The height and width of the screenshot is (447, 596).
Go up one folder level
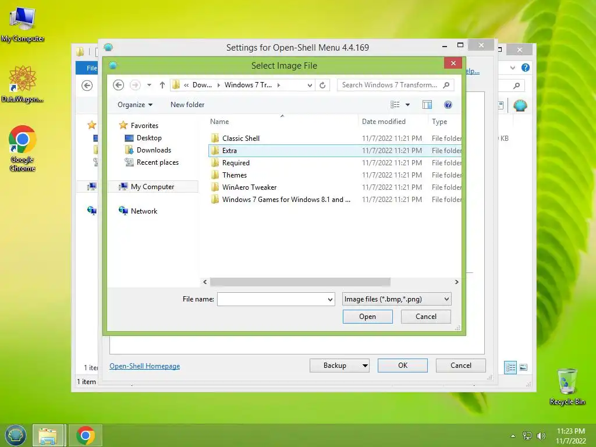click(162, 85)
